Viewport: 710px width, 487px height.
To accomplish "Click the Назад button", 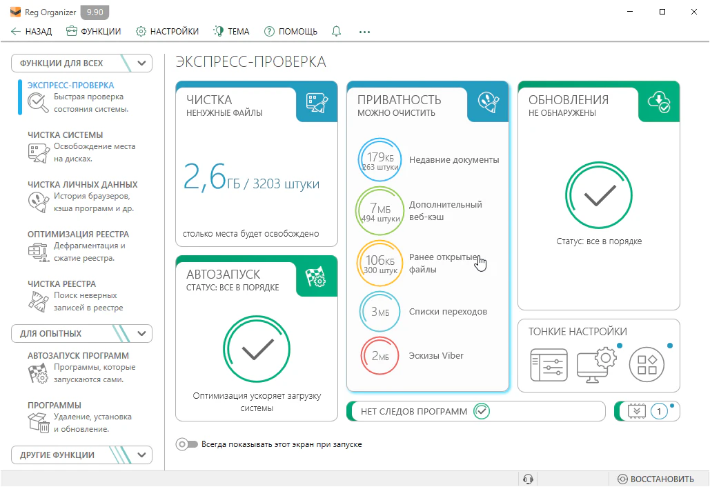I will point(31,31).
